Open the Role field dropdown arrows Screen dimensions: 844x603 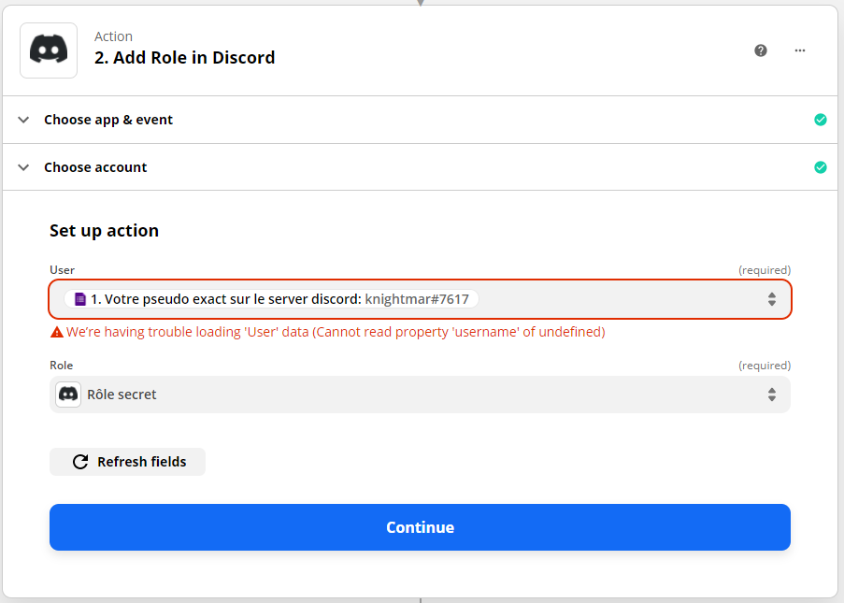[772, 395]
